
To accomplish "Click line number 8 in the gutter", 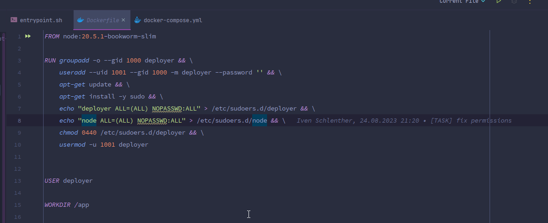I will click(19, 121).
